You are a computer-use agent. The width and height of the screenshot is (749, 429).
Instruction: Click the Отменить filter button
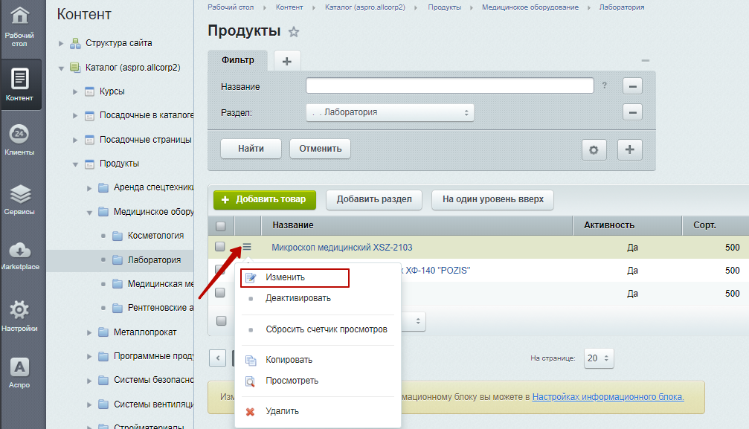pyautogui.click(x=320, y=149)
